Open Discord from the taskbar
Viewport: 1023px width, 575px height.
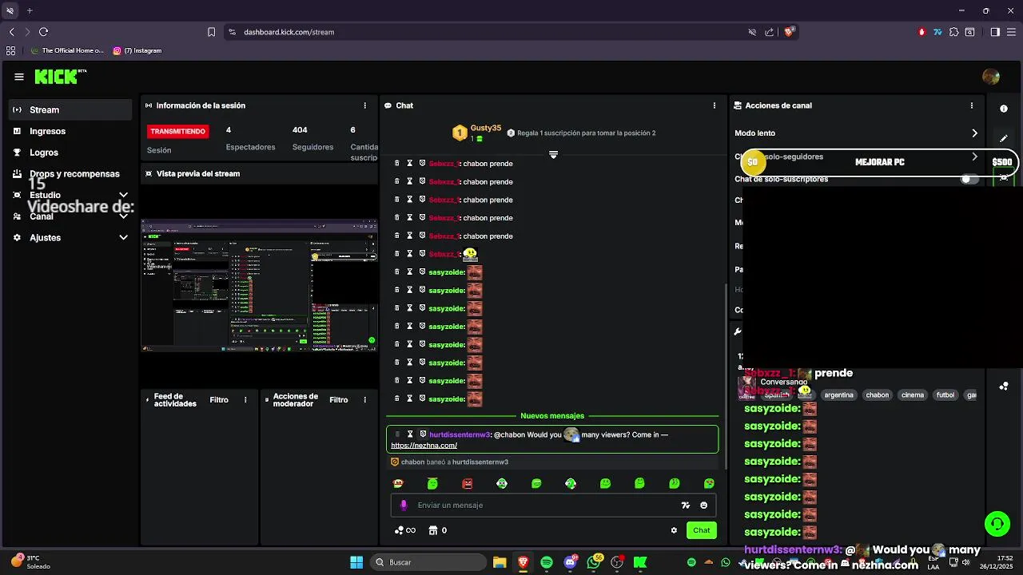pyautogui.click(x=570, y=562)
